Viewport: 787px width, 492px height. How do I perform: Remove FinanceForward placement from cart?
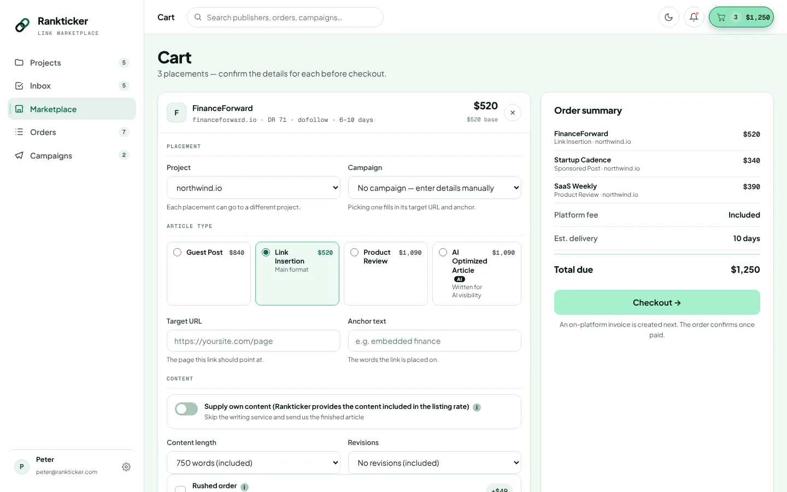513,113
